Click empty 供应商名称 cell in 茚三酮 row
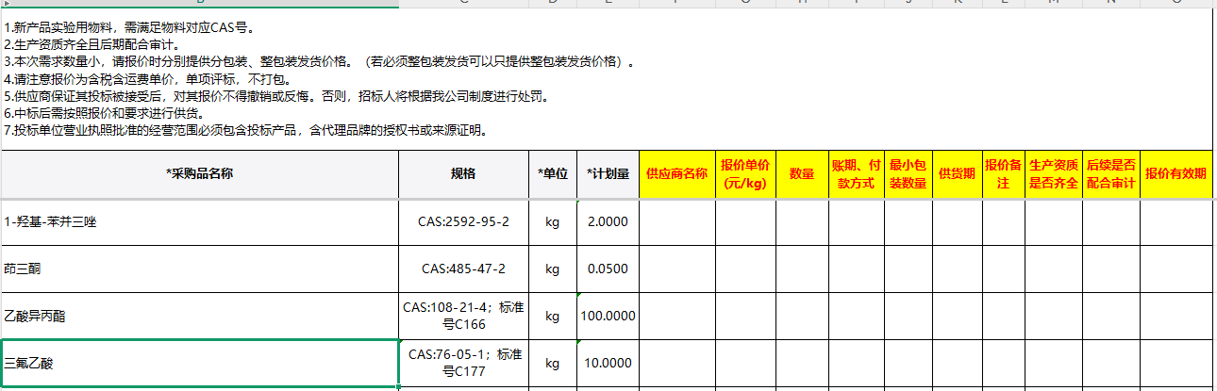Image resolution: width=1217 pixels, height=391 pixels. [676, 269]
